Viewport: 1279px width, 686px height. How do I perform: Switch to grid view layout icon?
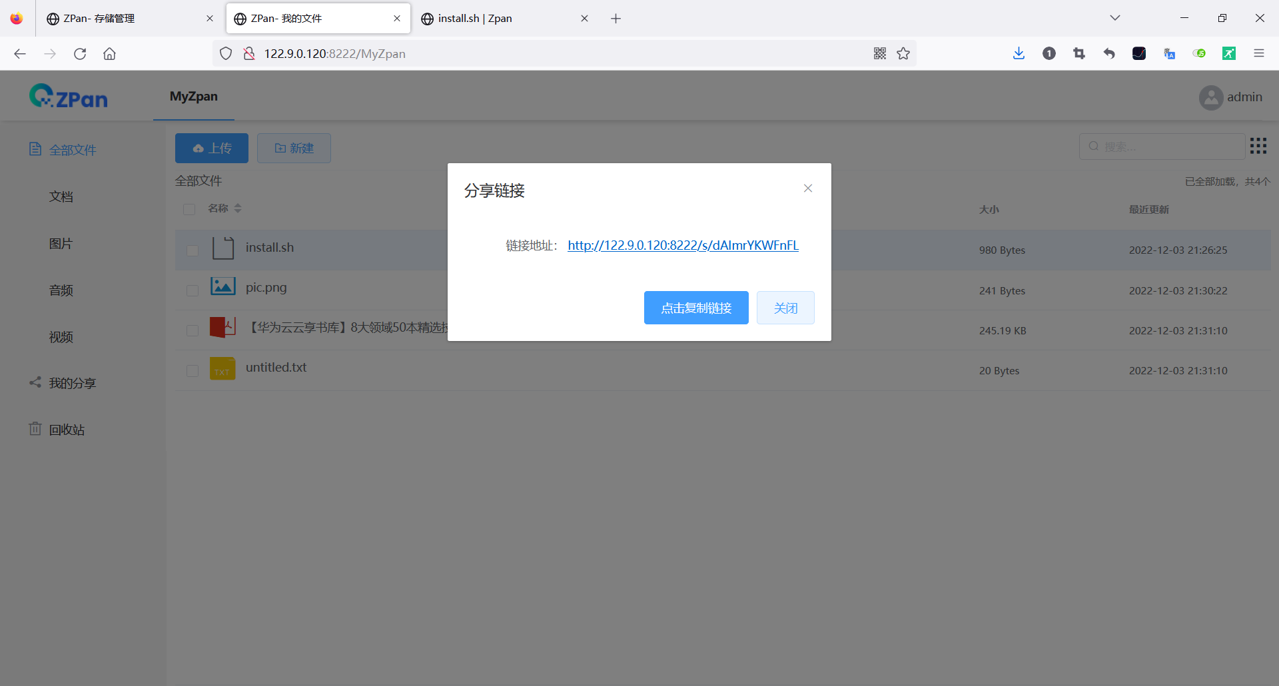pyautogui.click(x=1258, y=146)
